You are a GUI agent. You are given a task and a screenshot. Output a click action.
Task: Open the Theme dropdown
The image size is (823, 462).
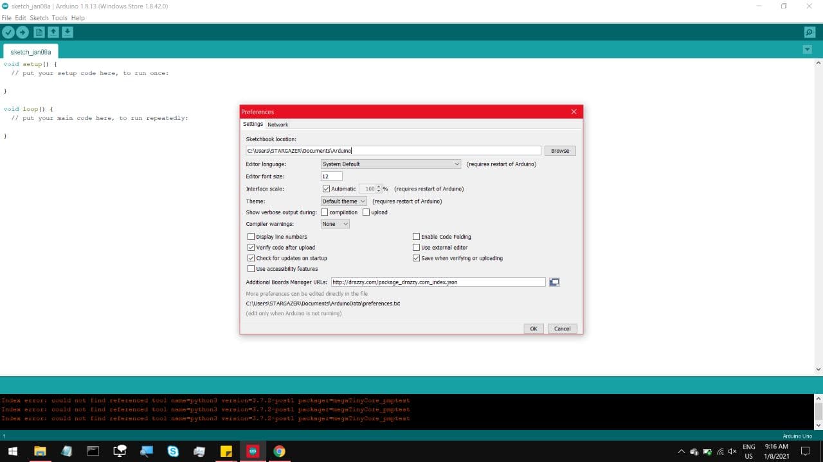[x=344, y=201]
